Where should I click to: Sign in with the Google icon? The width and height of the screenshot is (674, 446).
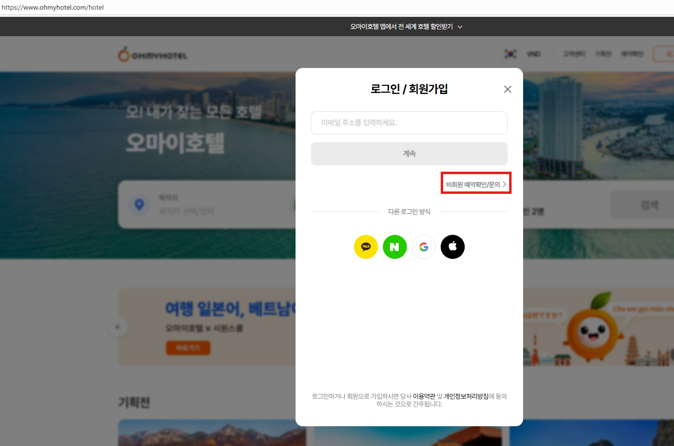(x=424, y=247)
